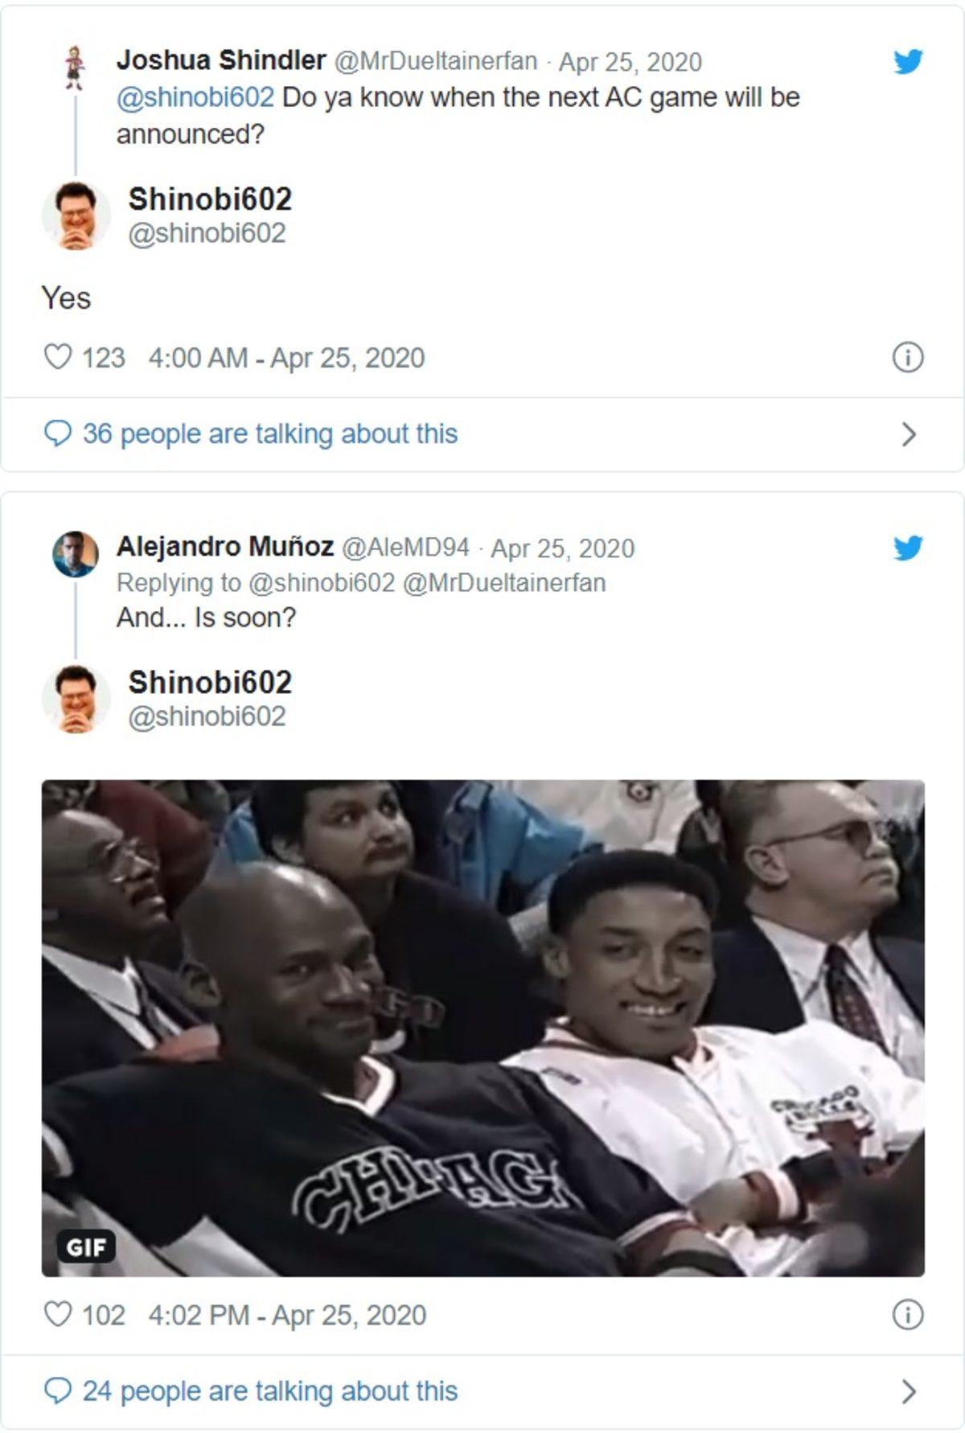Open info icon on the GIF tweet
The height and width of the screenshot is (1433, 965).
coord(908,1315)
